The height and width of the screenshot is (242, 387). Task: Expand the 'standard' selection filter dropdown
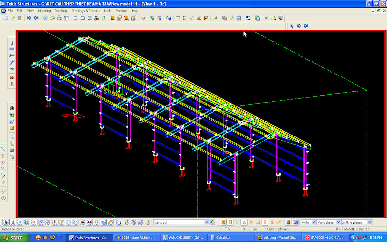click(206, 222)
